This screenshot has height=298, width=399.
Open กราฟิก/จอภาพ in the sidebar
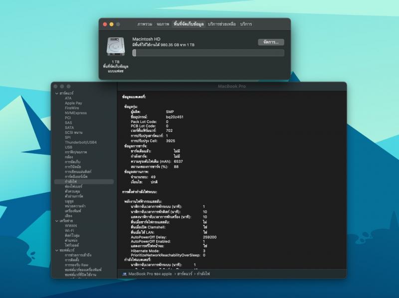(76, 152)
